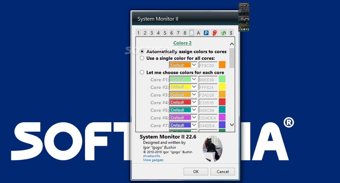The height and width of the screenshot is (183, 340).
Task: Click the yellow Core #2 swatch
Action: (x=222, y=86)
